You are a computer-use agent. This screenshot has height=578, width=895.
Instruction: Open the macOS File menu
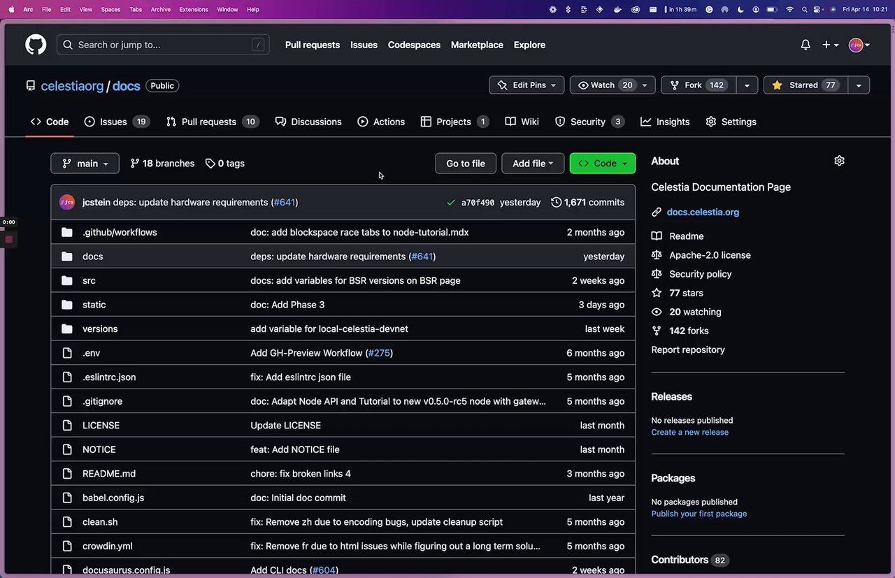[x=46, y=9]
